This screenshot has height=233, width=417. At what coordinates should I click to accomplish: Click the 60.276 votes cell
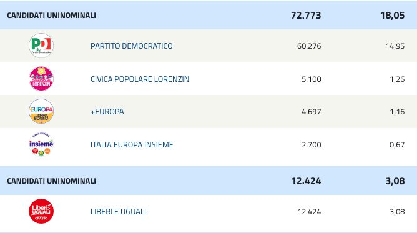click(x=309, y=46)
